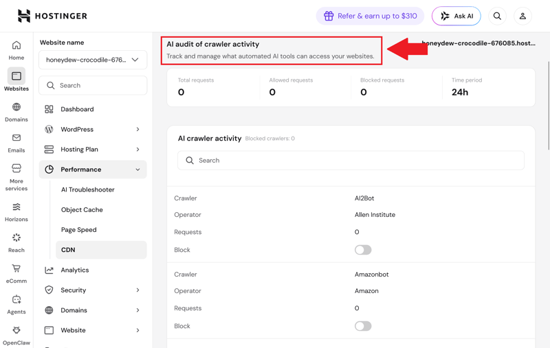This screenshot has width=550, height=348.
Task: Click the AI audit of crawler activity heading
Action: tap(213, 44)
